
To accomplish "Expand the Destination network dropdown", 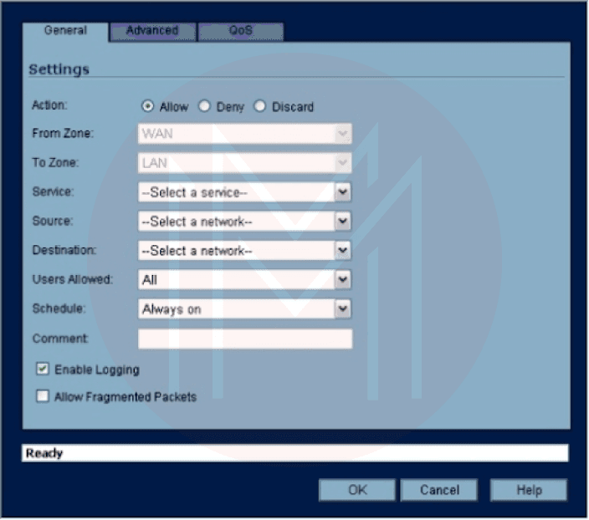I will coord(342,250).
